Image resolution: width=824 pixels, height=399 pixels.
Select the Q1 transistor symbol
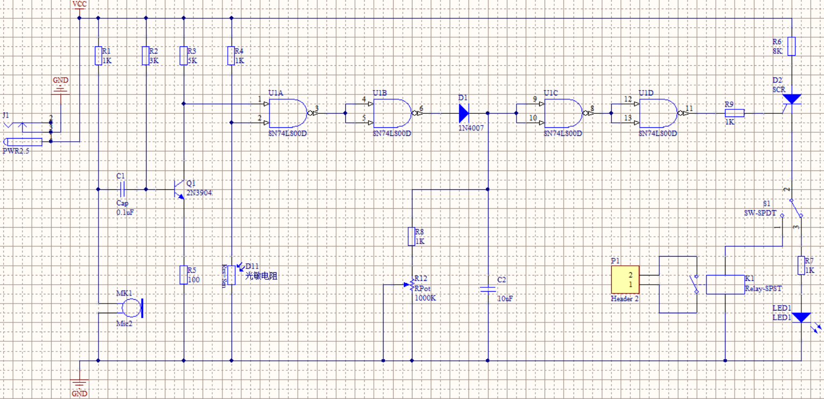(x=179, y=189)
